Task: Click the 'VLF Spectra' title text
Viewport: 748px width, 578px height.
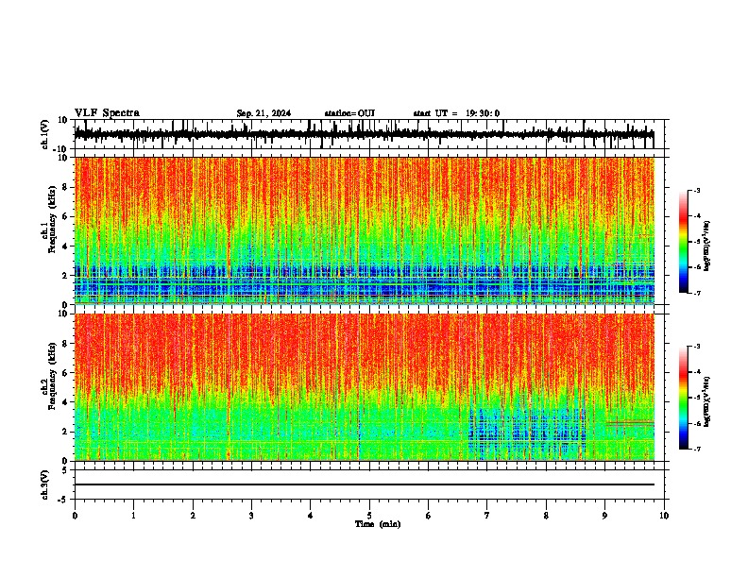Action: point(107,113)
